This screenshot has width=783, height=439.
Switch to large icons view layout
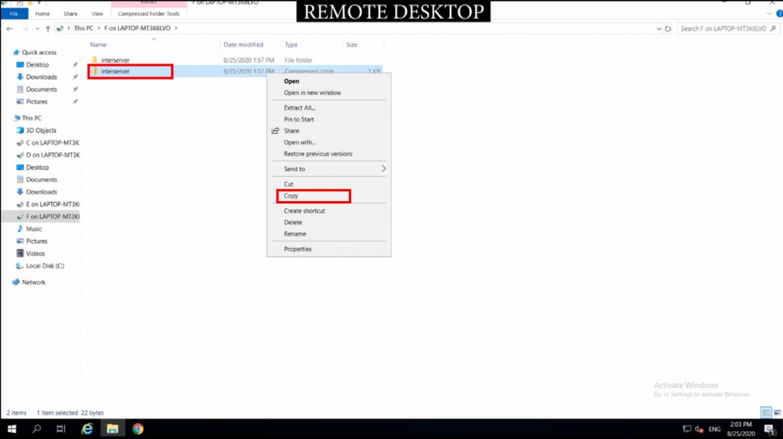pos(778,412)
